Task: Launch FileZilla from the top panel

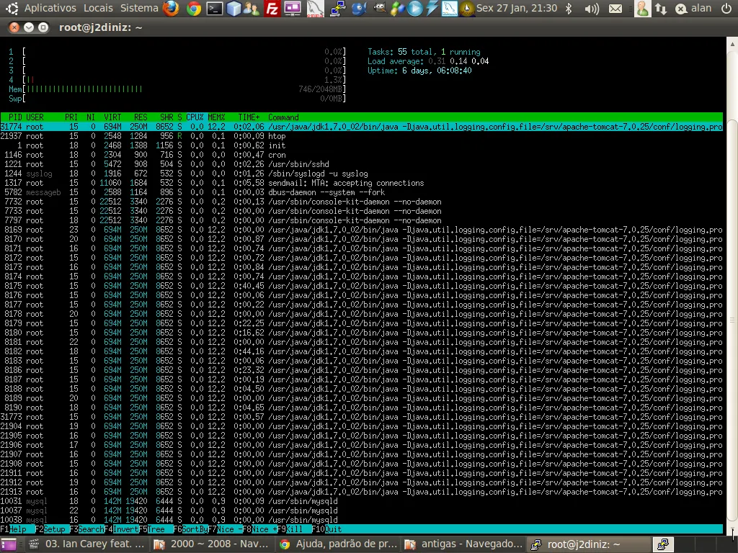Action: tap(272, 9)
